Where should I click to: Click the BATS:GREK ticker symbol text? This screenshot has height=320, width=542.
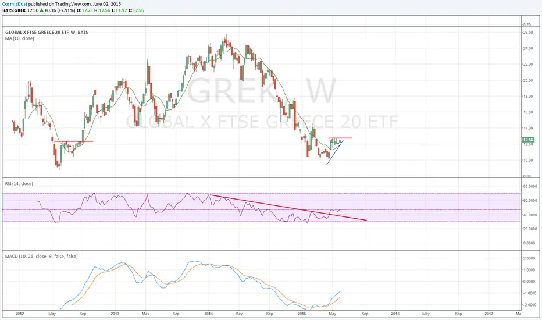14,10
